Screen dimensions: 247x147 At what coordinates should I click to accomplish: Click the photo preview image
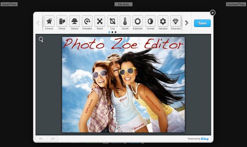pos(123,85)
